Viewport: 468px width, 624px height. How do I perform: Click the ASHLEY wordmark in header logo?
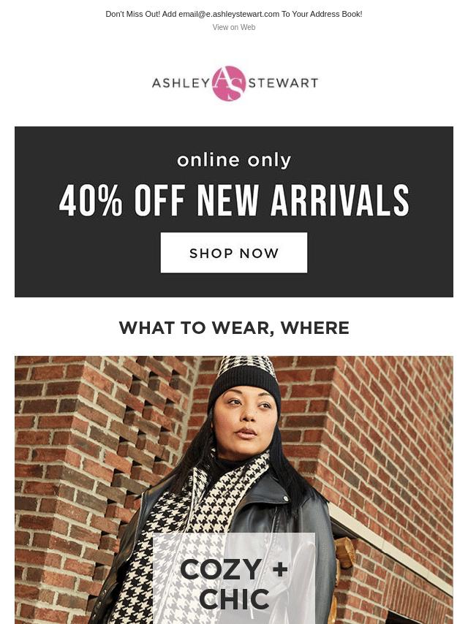181,83
